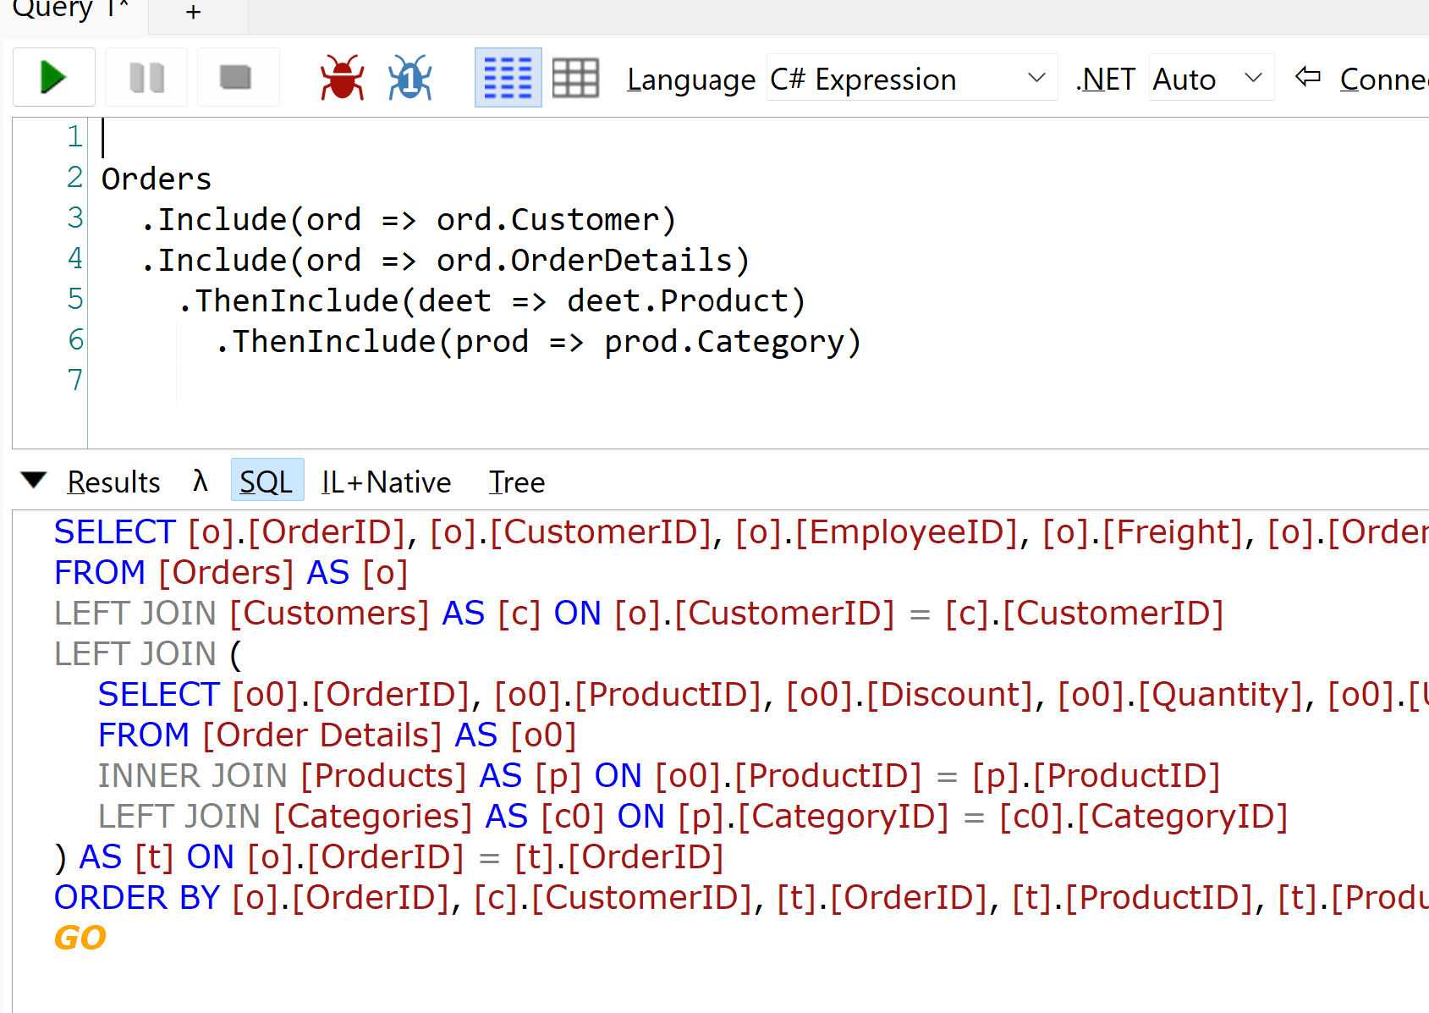
Task: Click the ORDER BY SQL line
Action: pos(741,898)
